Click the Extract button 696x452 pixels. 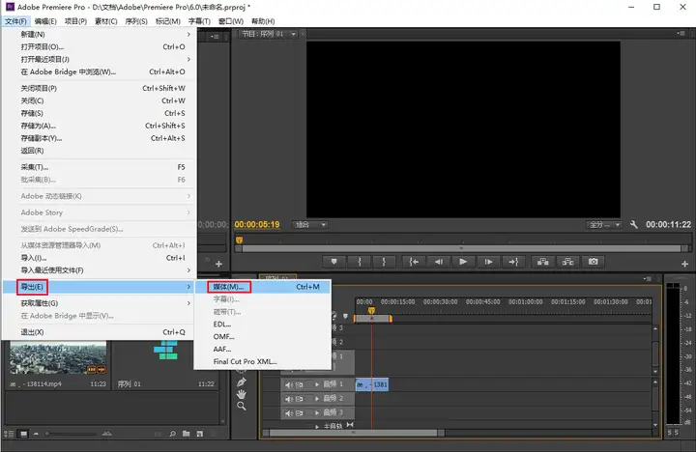(567, 262)
